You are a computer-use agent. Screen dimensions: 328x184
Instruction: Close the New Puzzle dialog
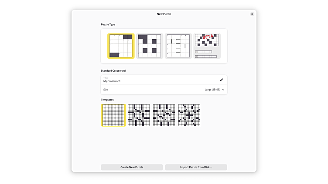252,14
